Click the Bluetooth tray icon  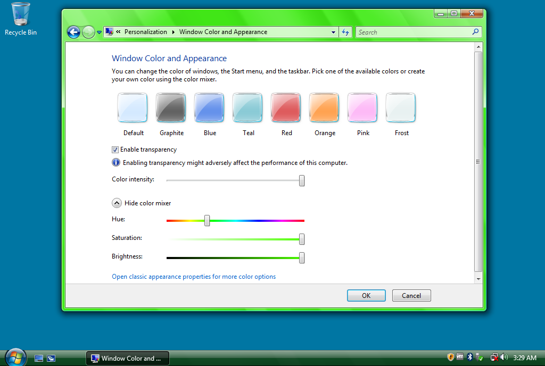coord(470,356)
